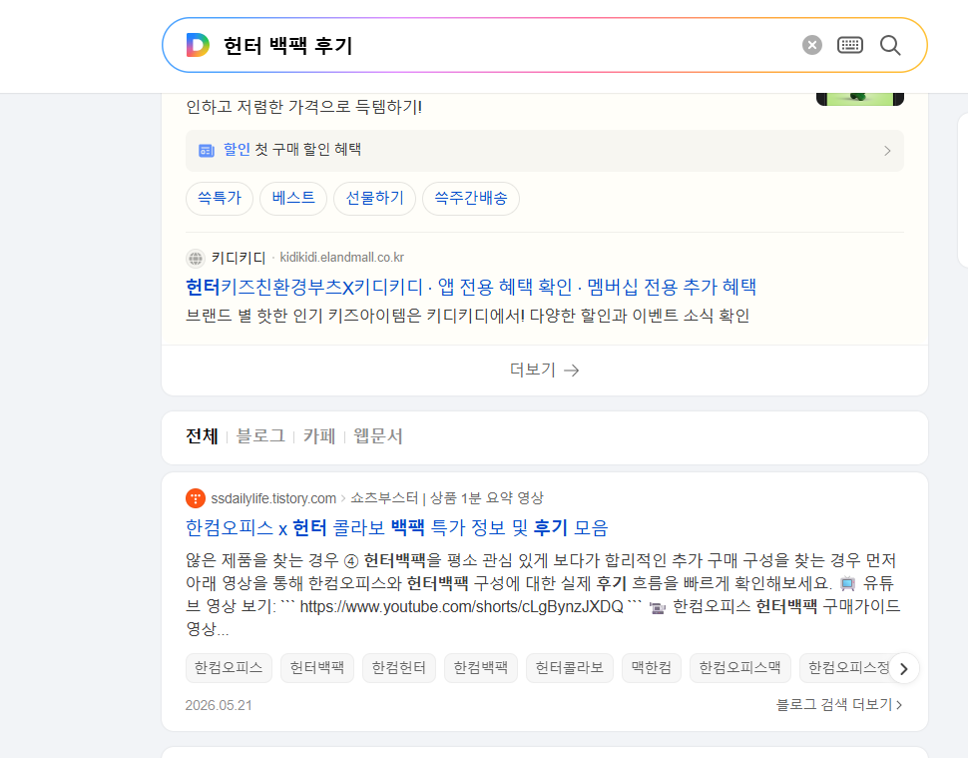Select the 헌터콜라보 tag
968x758 pixels.
click(569, 668)
